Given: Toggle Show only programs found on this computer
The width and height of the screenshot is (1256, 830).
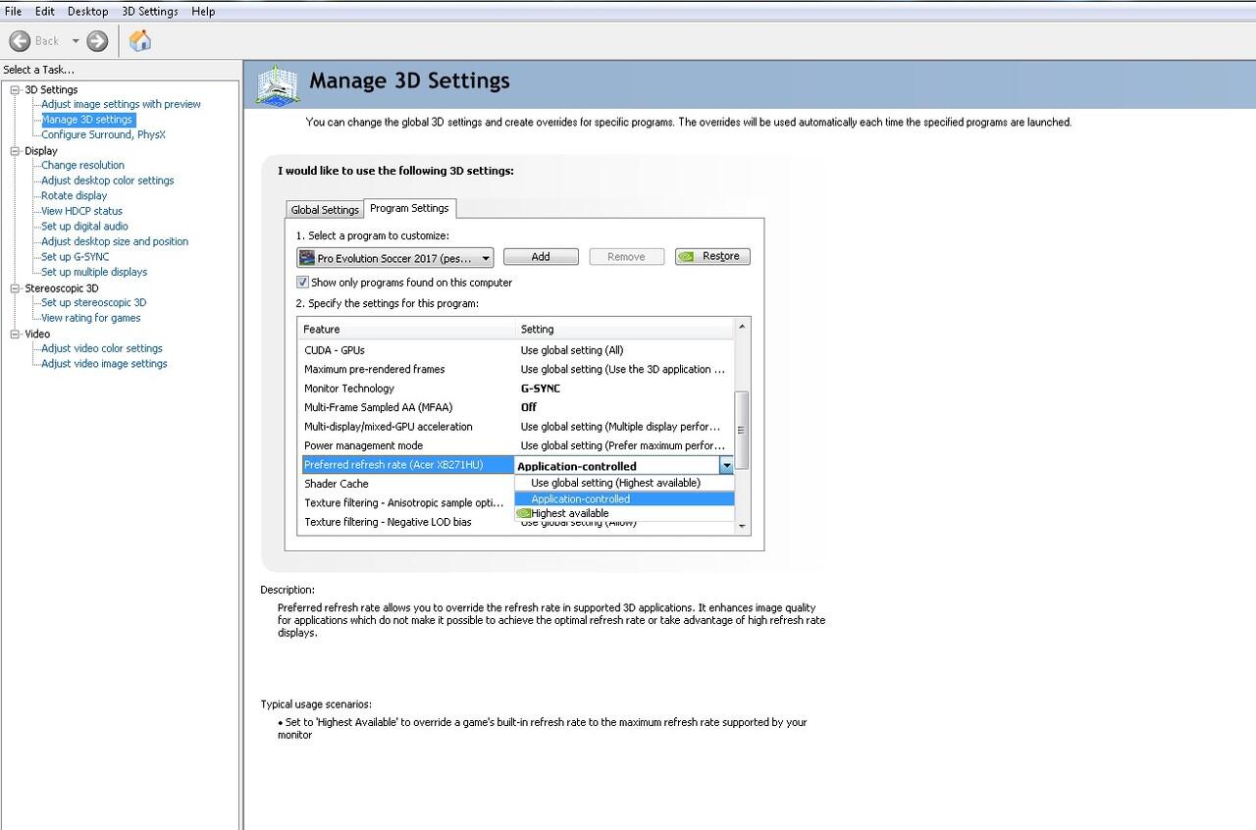Looking at the screenshot, I should tap(303, 283).
